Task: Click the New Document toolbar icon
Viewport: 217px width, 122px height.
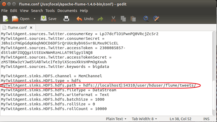Action: tap(5, 19)
